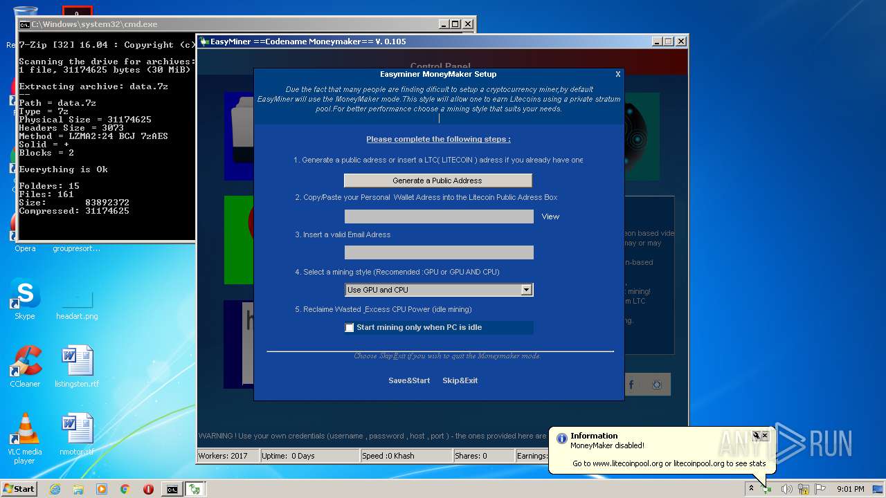Image resolution: width=886 pixels, height=498 pixels.
Task: Open the CCleaner desktop shortcut
Action: click(x=25, y=367)
